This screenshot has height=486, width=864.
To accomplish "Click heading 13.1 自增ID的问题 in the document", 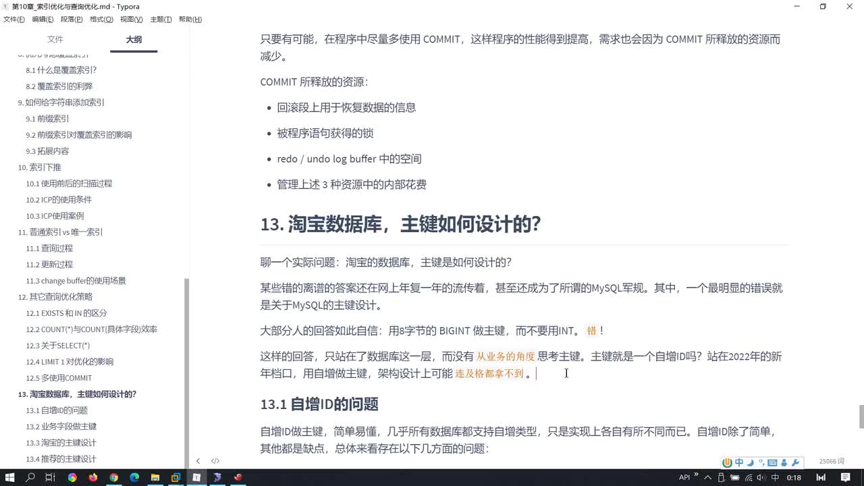I will (319, 404).
